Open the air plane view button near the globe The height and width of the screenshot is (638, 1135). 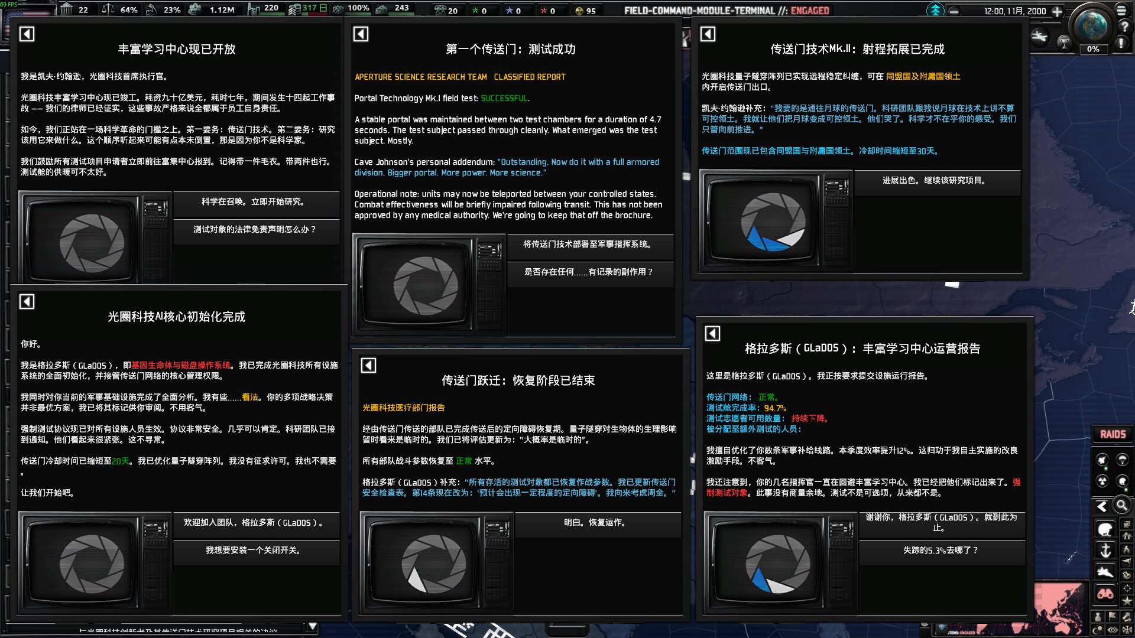[x=1039, y=37]
